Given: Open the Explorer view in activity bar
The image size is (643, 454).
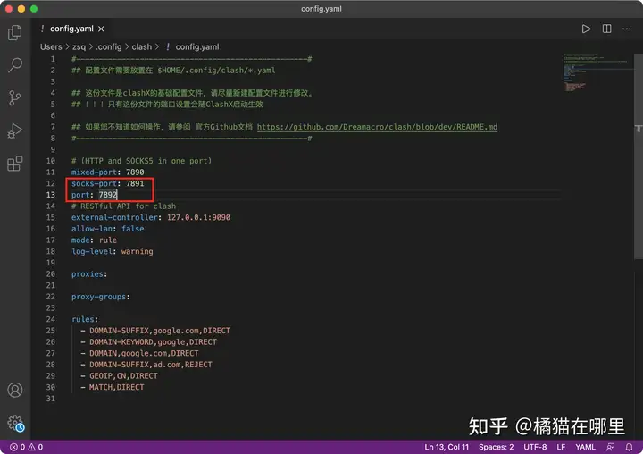Looking at the screenshot, I should [x=15, y=32].
